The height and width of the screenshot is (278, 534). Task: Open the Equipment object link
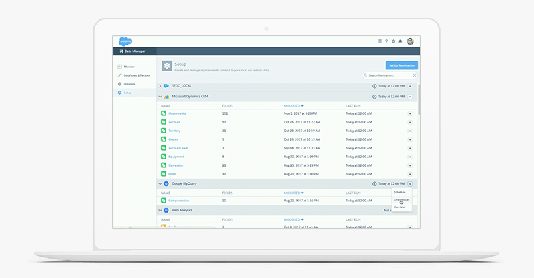tap(176, 157)
